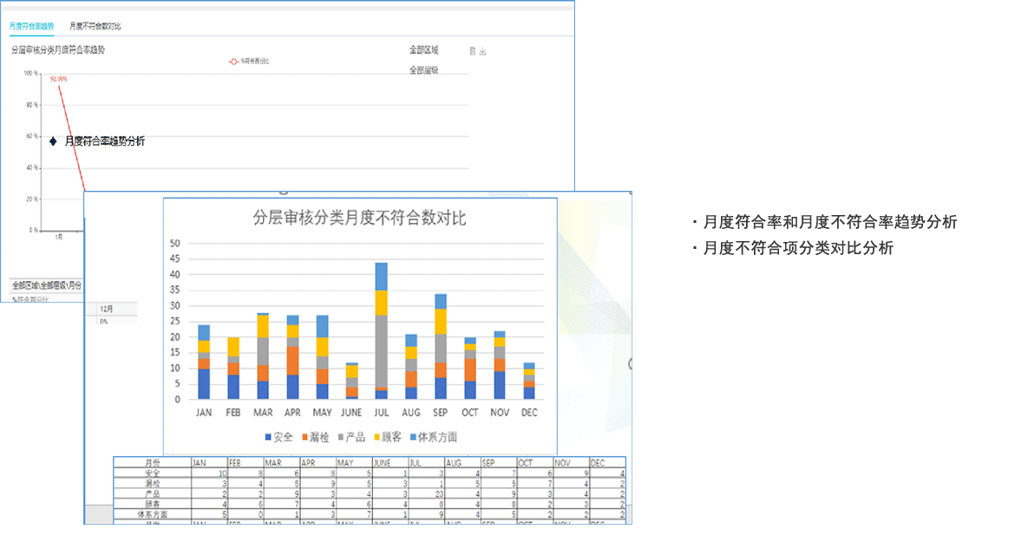Click the chart title 分层审核分类月度不符合数对比
1015x536 pixels.
(x=359, y=216)
